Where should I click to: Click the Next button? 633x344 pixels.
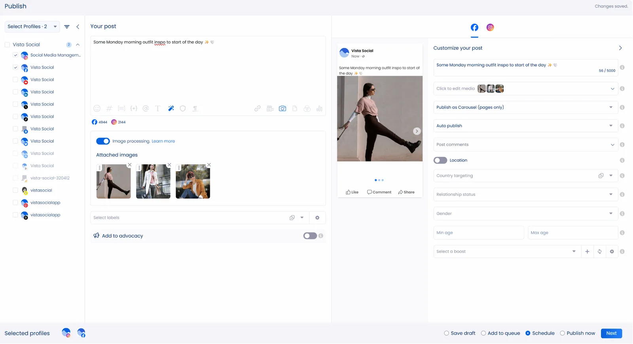point(611,333)
